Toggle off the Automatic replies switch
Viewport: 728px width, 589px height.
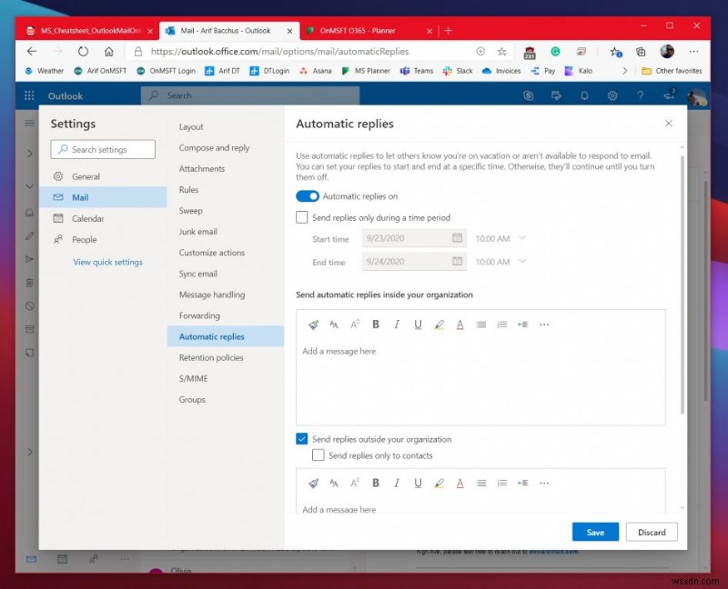coord(308,195)
